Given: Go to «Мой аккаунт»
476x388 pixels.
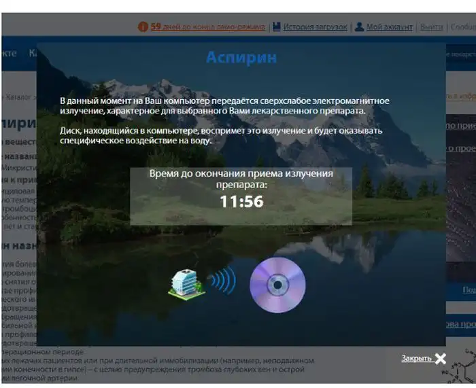Looking at the screenshot, I should coord(389,27).
